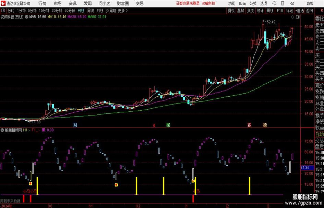Screen dimensions: 324x208
Task: Click the R indicator at top right
Action: tap(321, 11)
